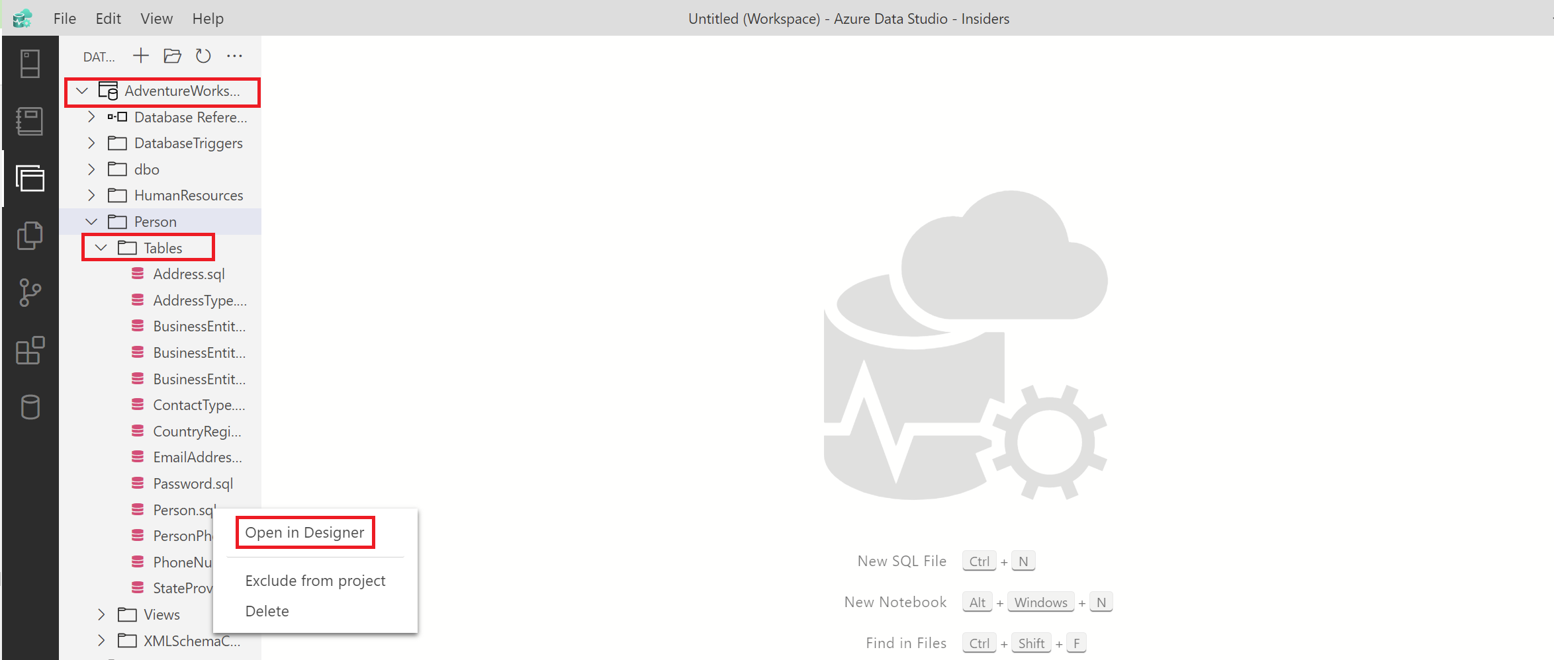1554x660 pixels.
Task: Select the Source Control icon
Action: coord(30,293)
